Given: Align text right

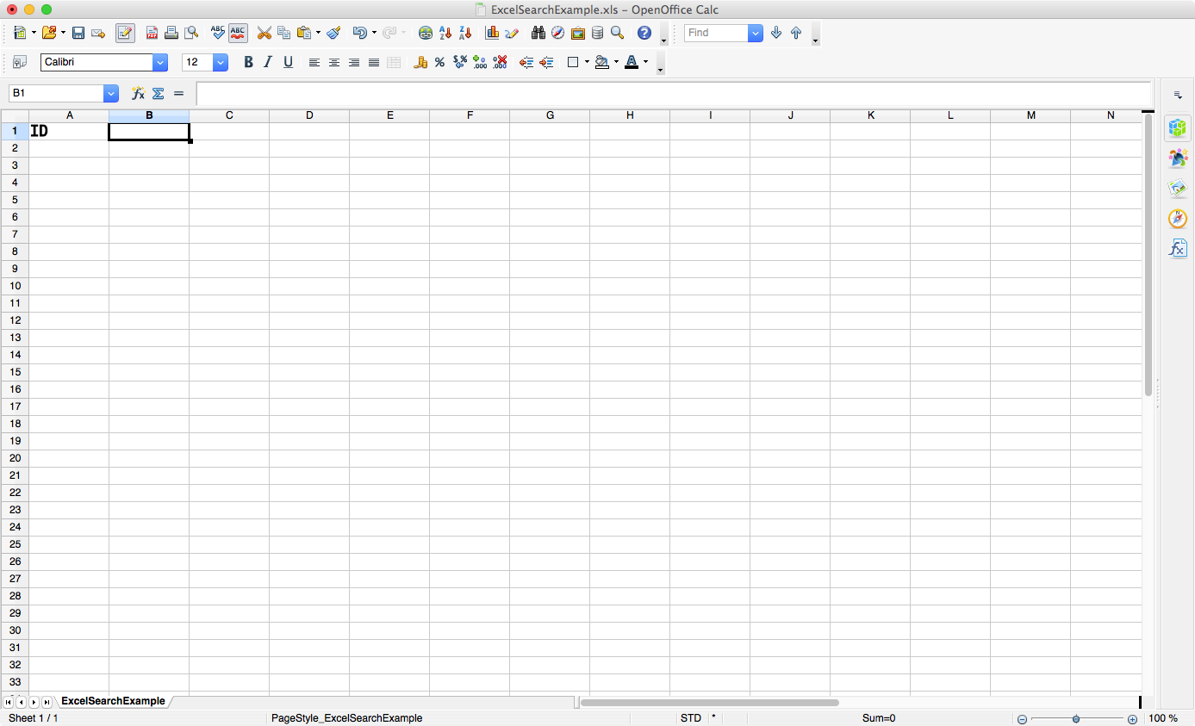Looking at the screenshot, I should (354, 62).
